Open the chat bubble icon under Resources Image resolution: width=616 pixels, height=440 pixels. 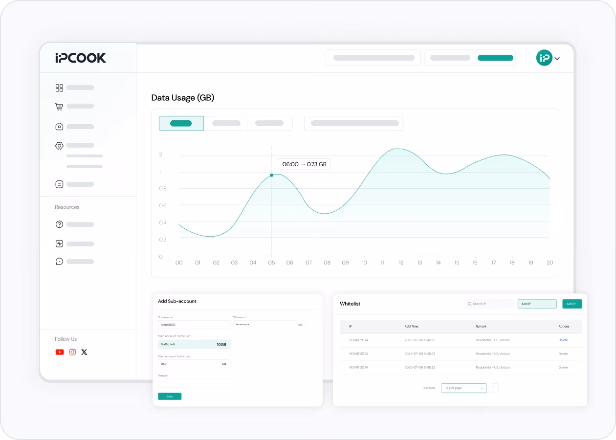[59, 261]
